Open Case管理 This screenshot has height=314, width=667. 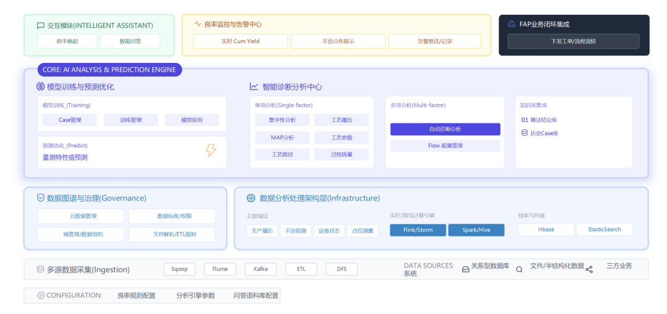pyautogui.click(x=70, y=120)
